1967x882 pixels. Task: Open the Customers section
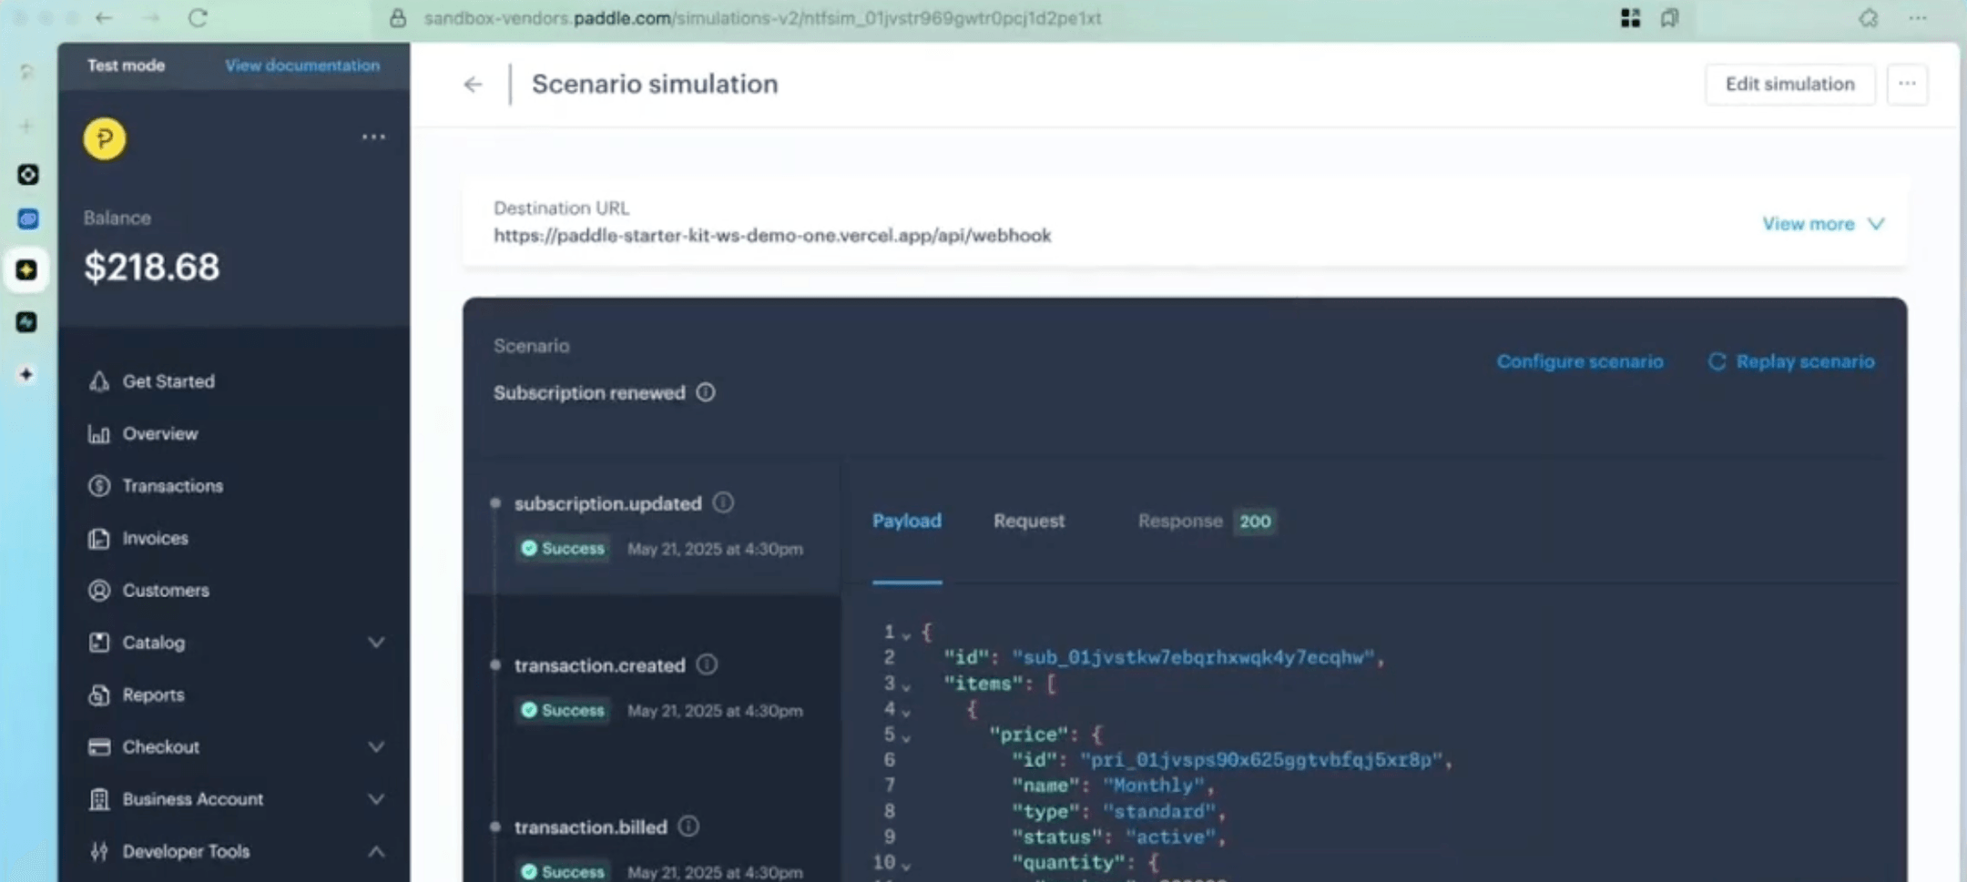(165, 590)
